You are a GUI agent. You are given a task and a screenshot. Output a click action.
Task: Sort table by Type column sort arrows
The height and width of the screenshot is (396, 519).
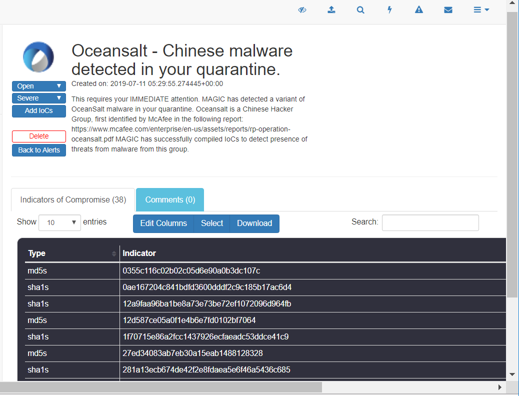point(114,254)
